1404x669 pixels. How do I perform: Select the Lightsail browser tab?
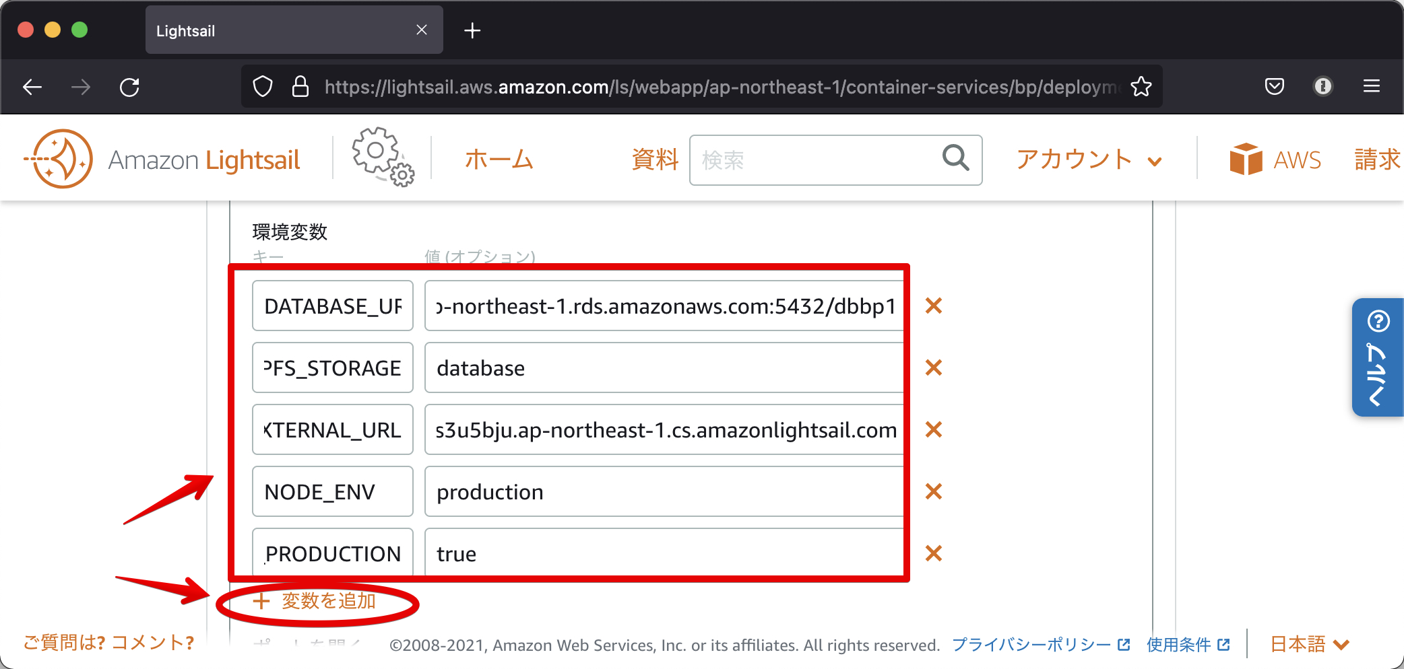click(294, 30)
